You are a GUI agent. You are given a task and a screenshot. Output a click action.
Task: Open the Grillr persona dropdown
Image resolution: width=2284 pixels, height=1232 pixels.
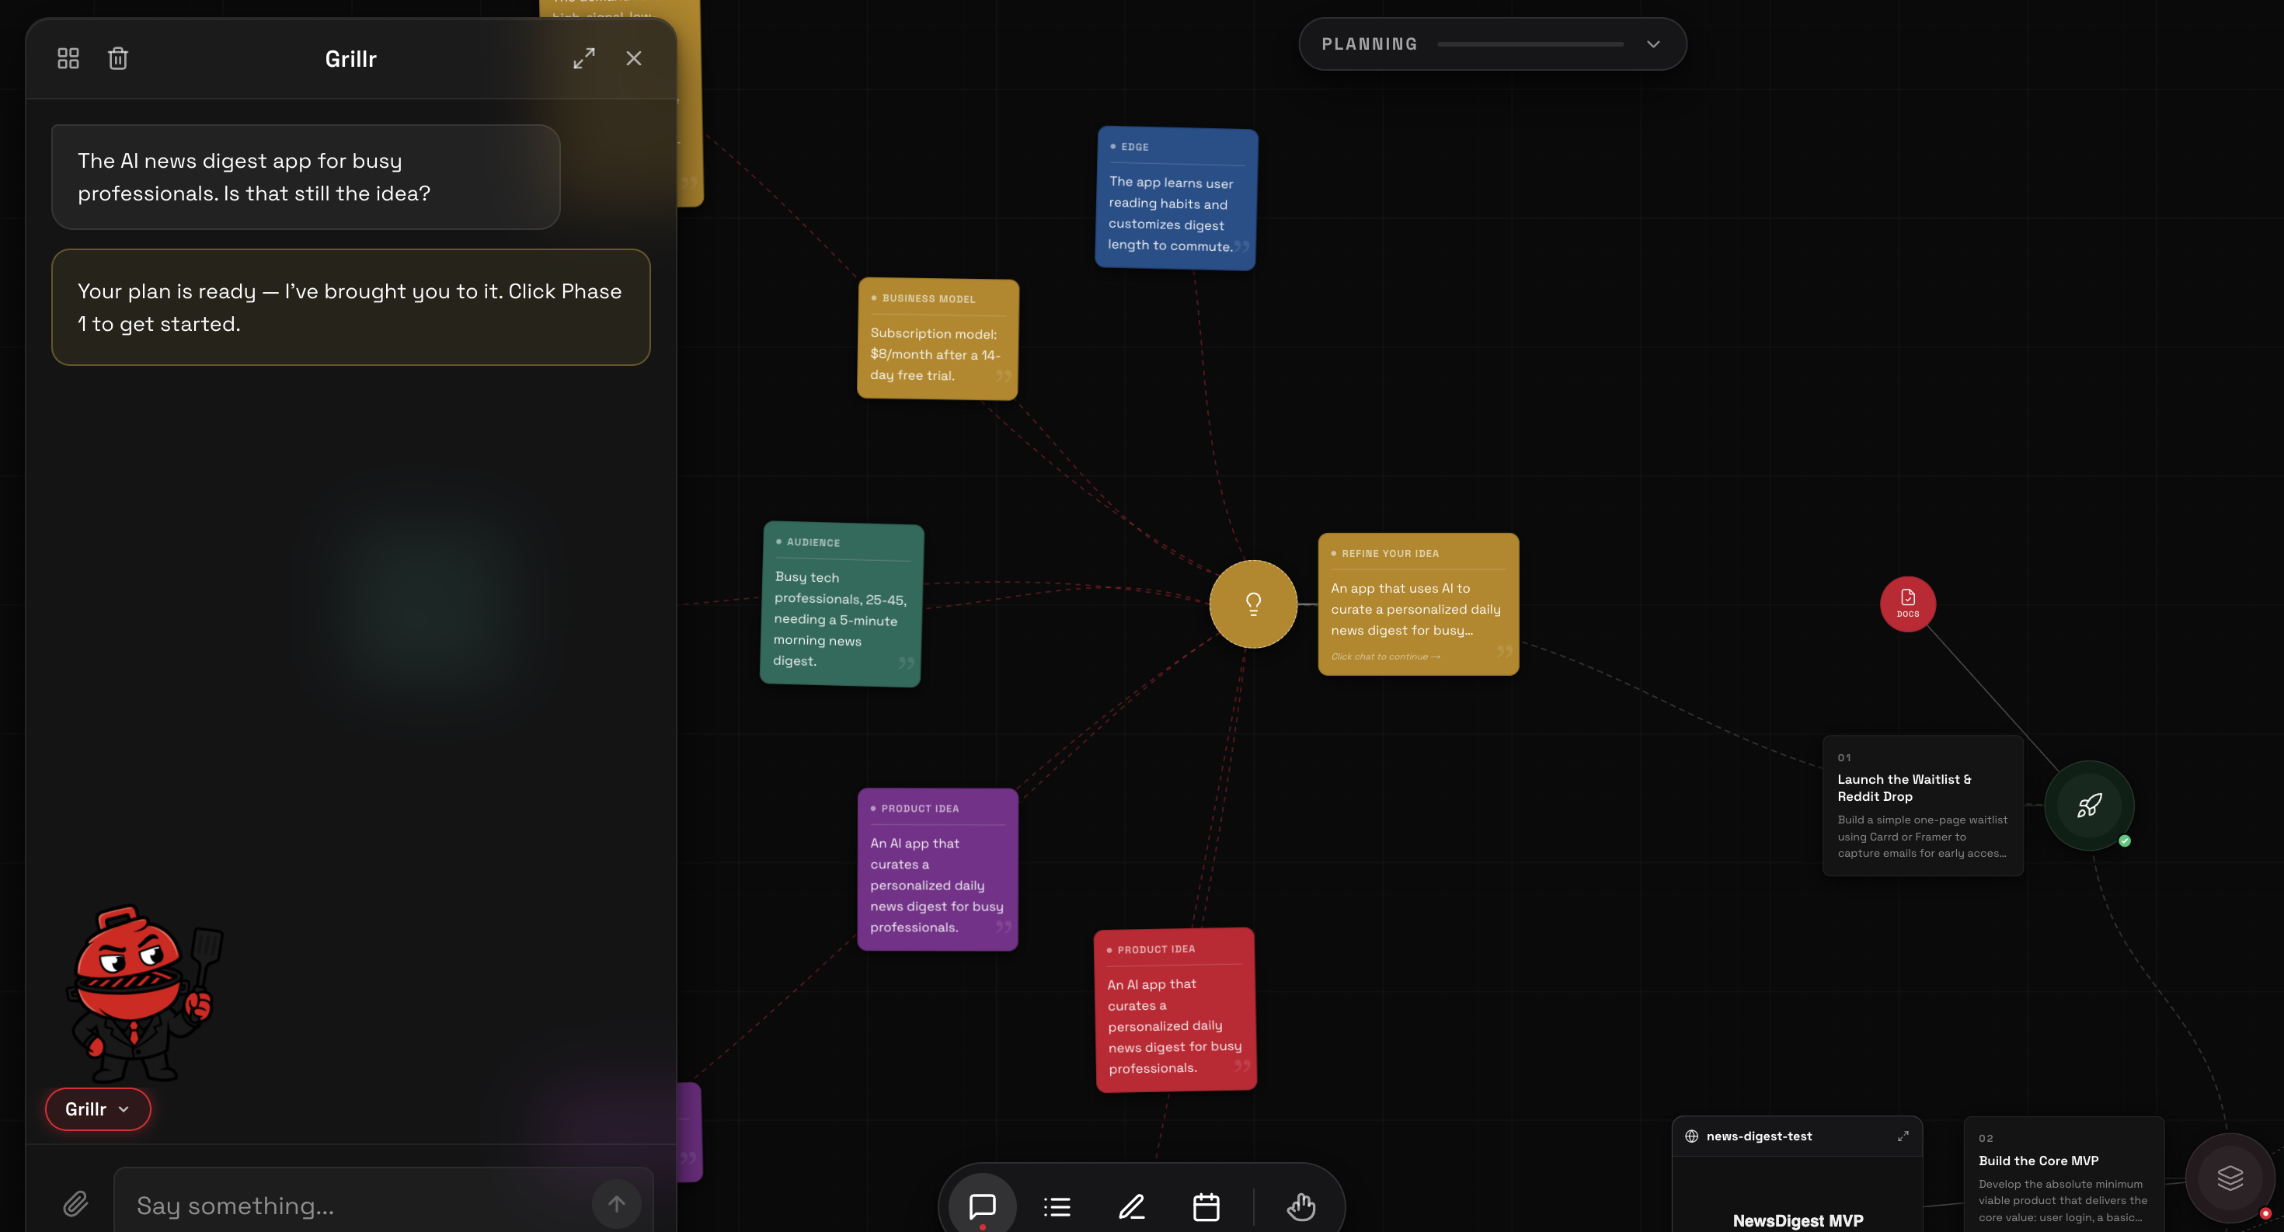(98, 1108)
